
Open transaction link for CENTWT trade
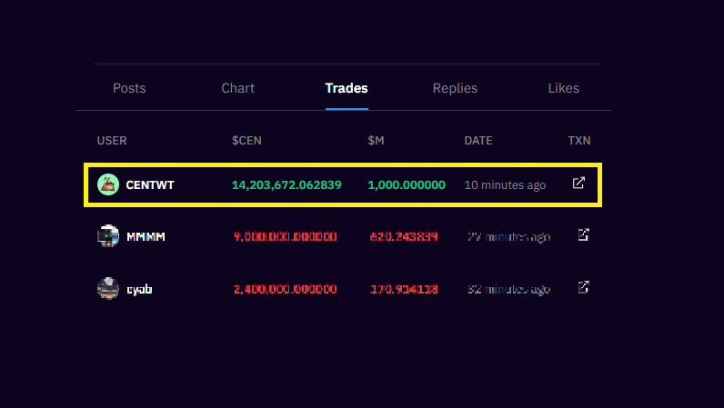[578, 184]
